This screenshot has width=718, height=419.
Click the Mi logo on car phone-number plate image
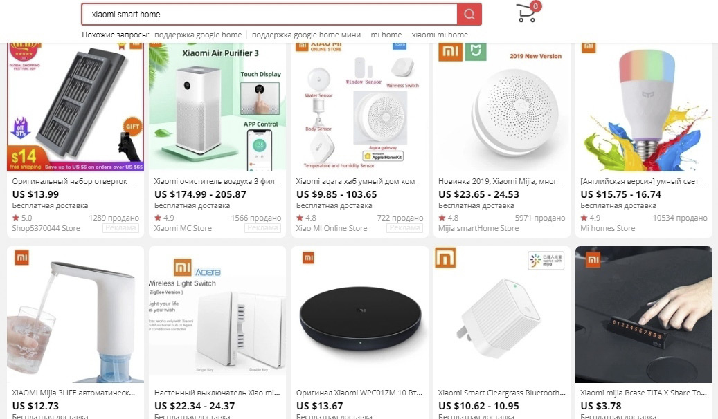(593, 260)
